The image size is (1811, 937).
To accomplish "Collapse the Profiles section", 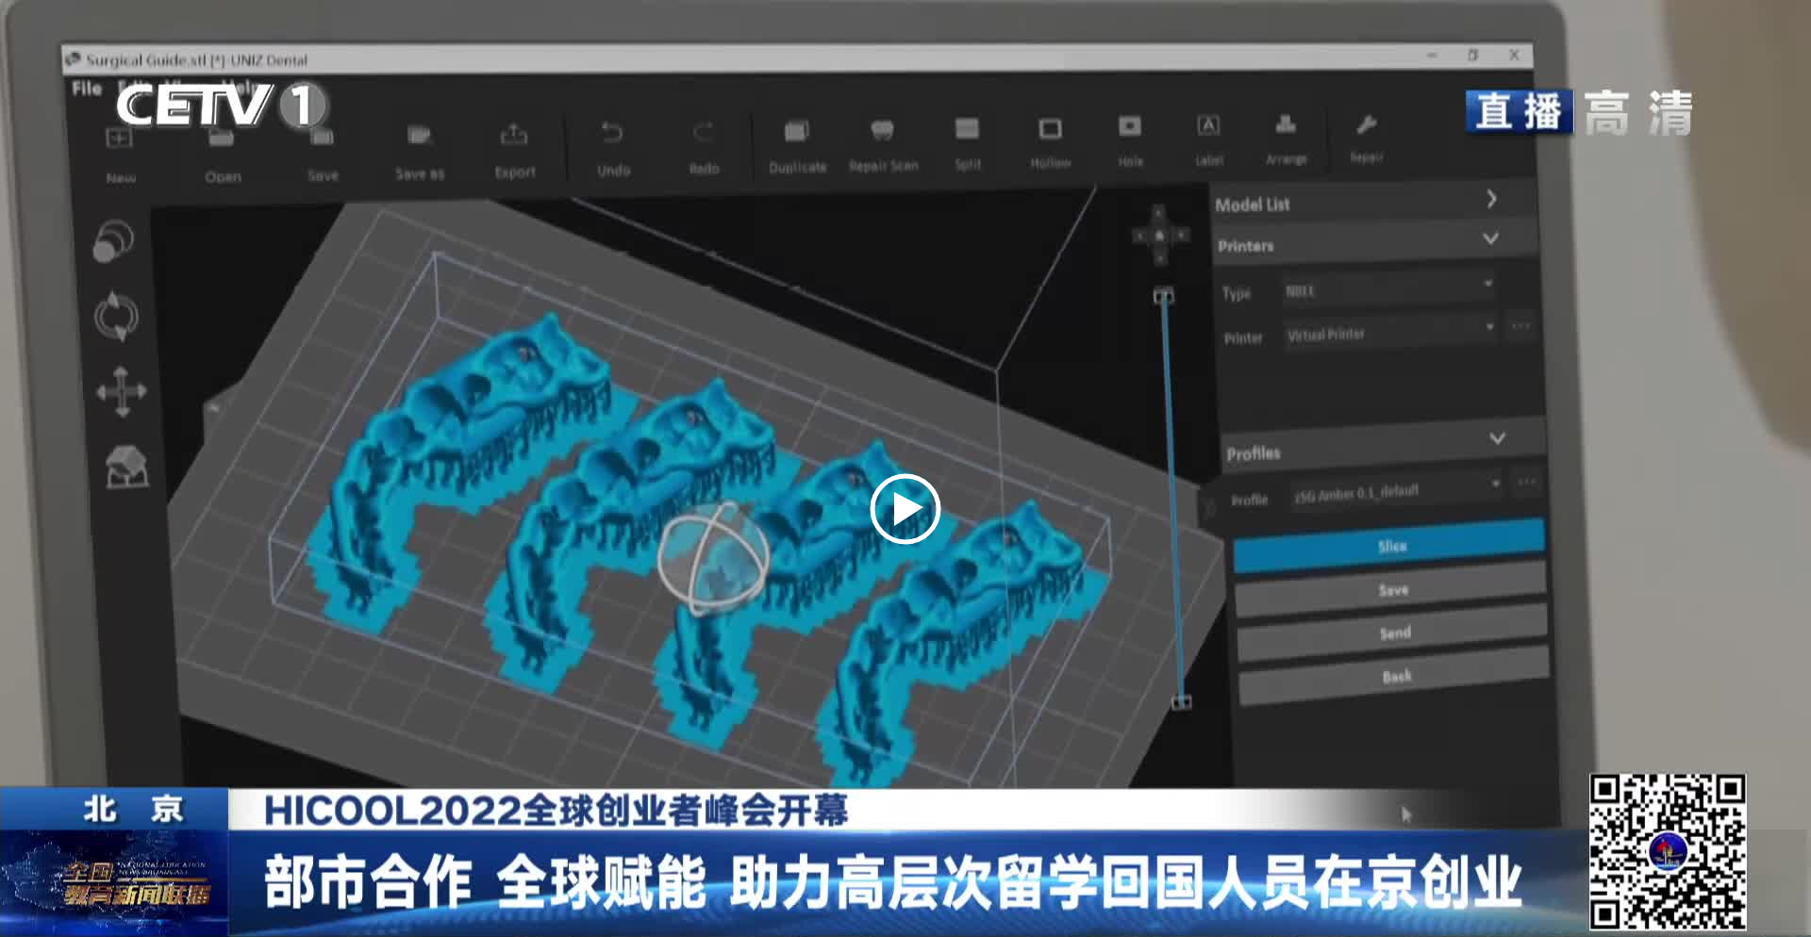I will click(1497, 438).
